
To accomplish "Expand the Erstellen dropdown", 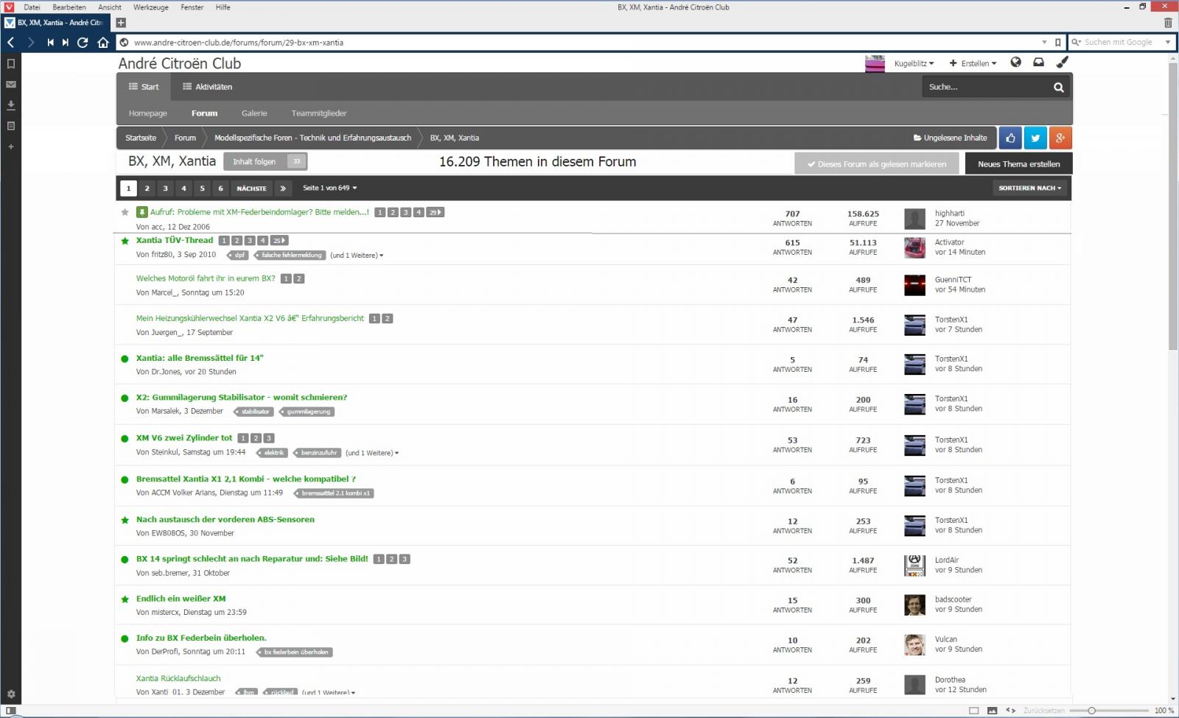I will 973,63.
